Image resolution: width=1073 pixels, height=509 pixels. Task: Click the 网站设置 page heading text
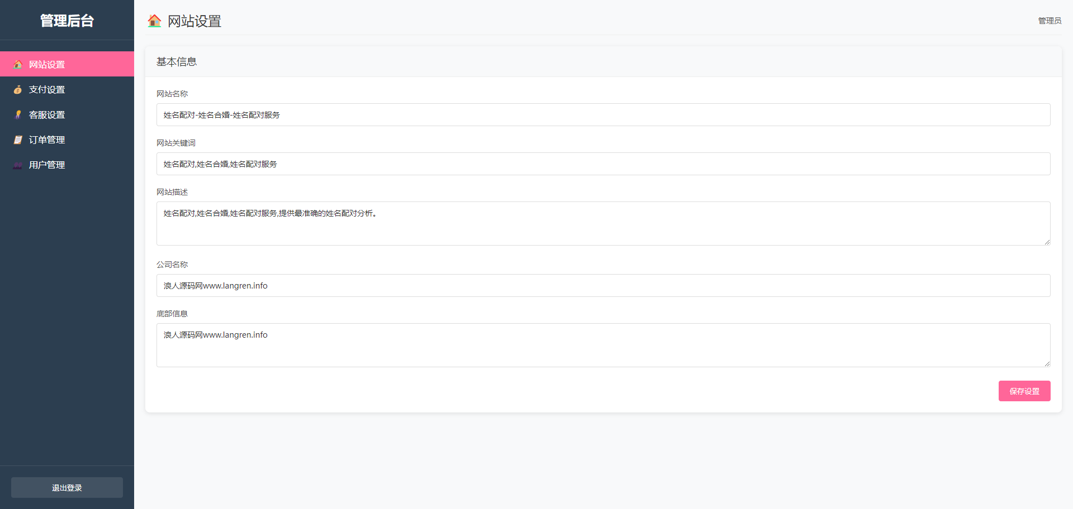click(194, 21)
